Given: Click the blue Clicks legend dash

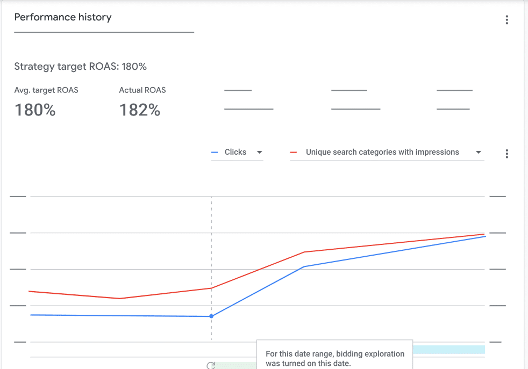Looking at the screenshot, I should 215,152.
